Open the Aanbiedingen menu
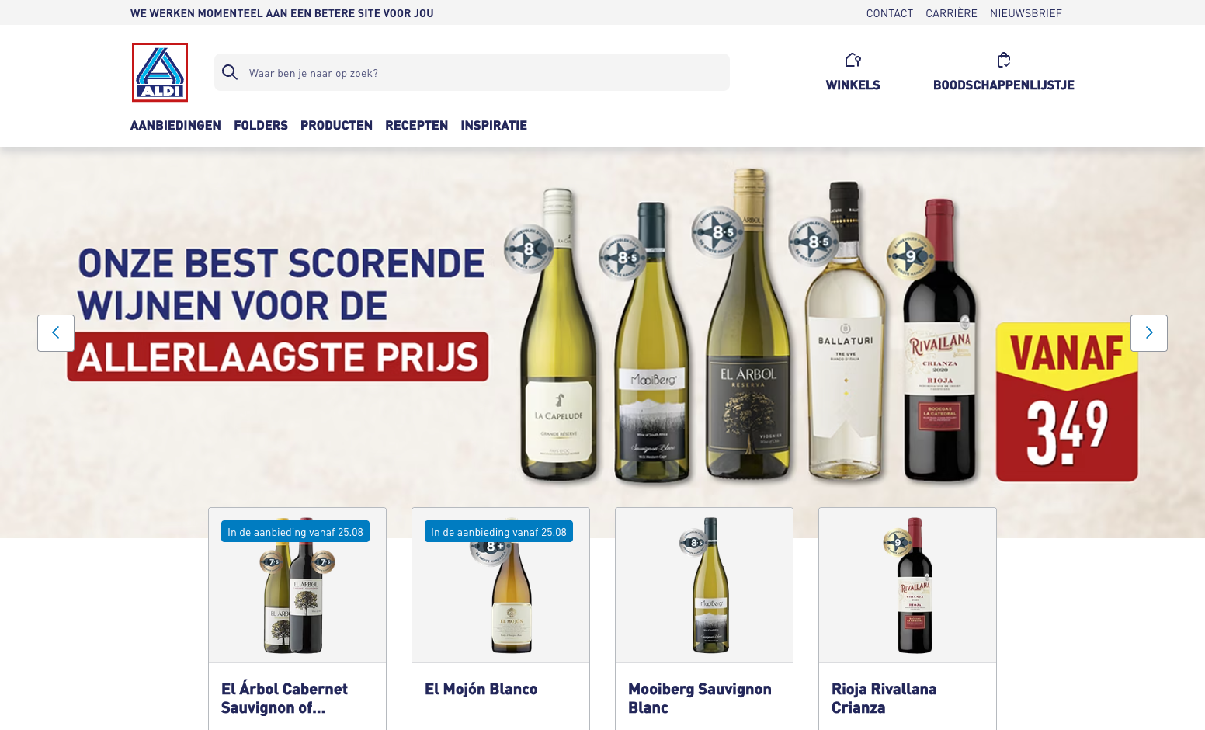 click(x=175, y=125)
